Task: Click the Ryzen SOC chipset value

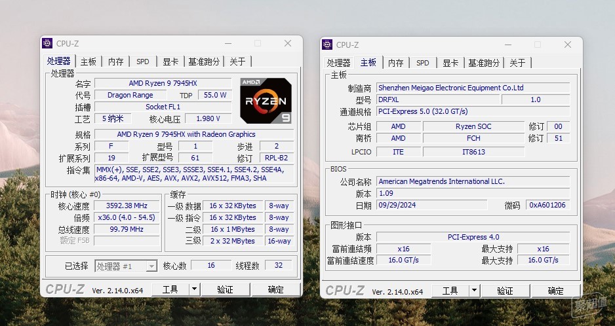Action: (x=473, y=126)
